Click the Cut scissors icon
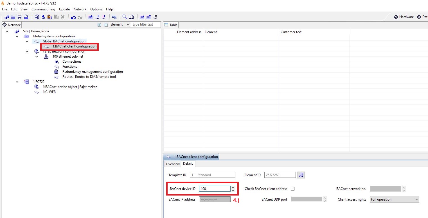Image resolution: width=428 pixels, height=218 pixels. click(43, 17)
